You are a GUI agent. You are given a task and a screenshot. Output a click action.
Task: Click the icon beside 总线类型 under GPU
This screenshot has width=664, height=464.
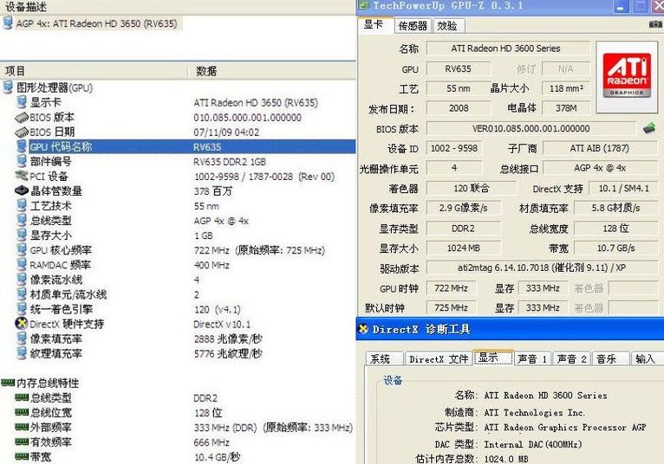point(22,221)
